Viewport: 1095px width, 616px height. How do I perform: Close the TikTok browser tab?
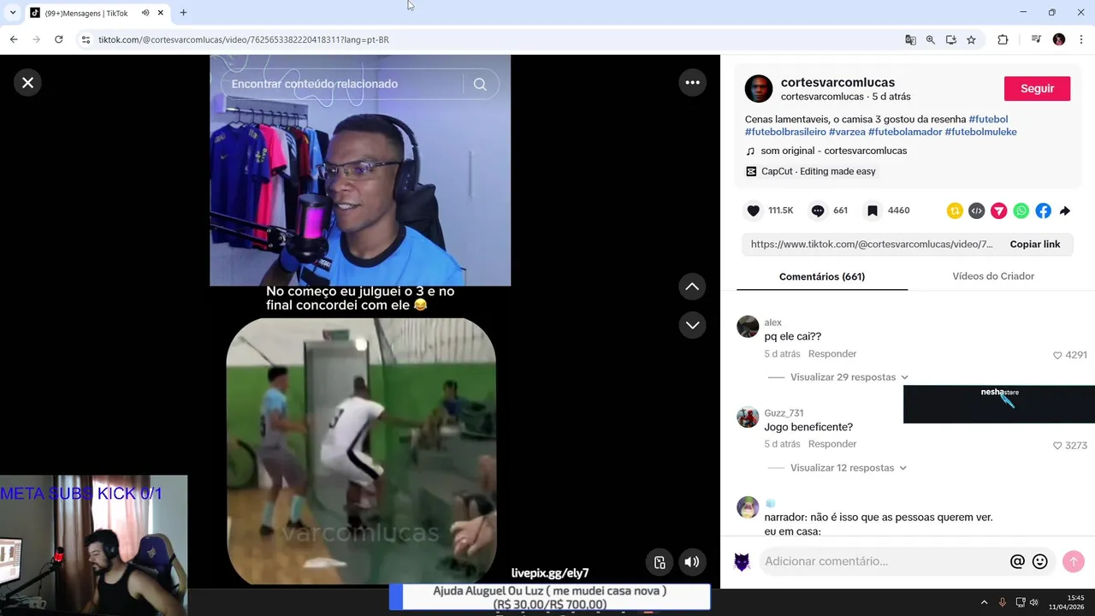point(160,13)
